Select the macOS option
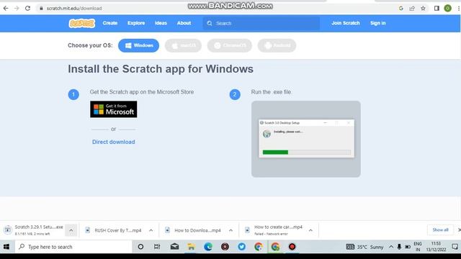The height and width of the screenshot is (259, 461). (183, 45)
